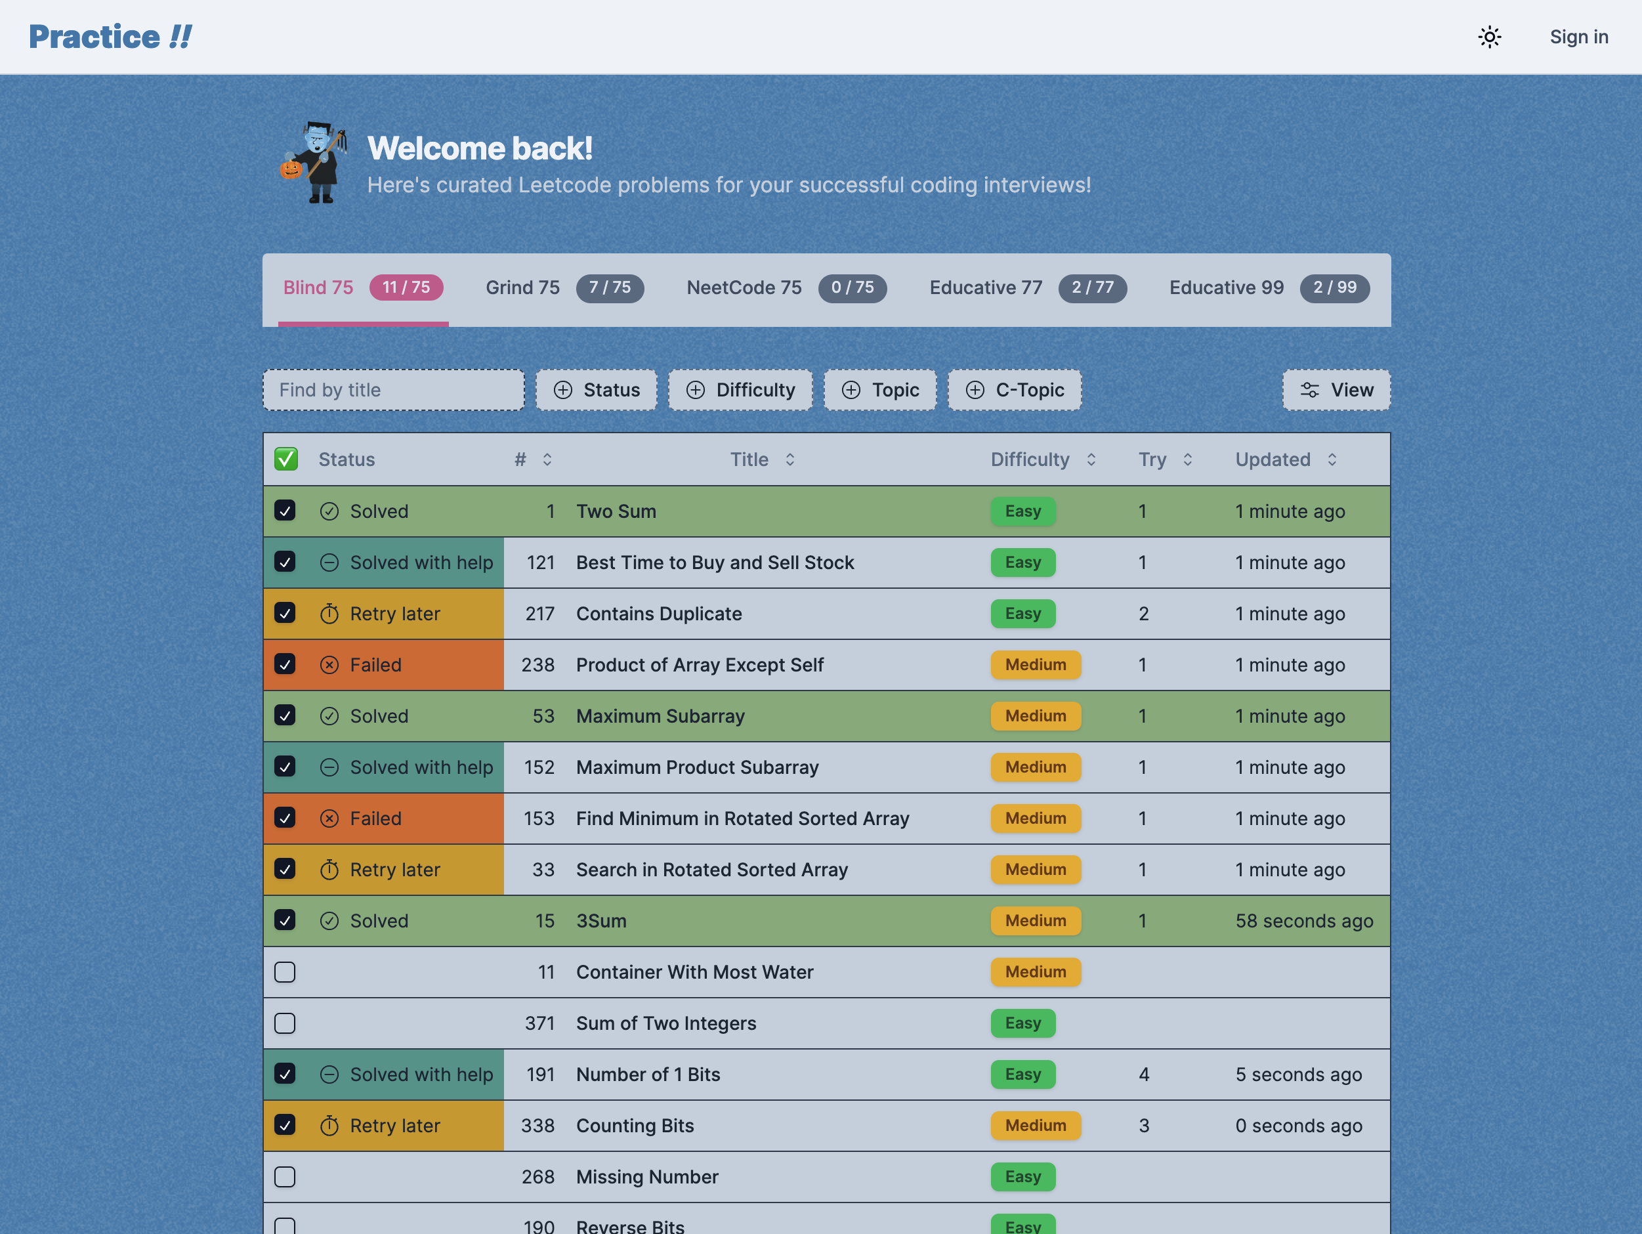Click minus-circle icon on Maximum Product Subarray
The width and height of the screenshot is (1642, 1234).
pos(329,768)
